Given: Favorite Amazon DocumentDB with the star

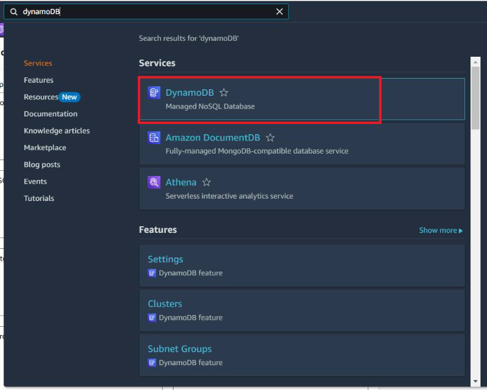Looking at the screenshot, I should [x=270, y=138].
